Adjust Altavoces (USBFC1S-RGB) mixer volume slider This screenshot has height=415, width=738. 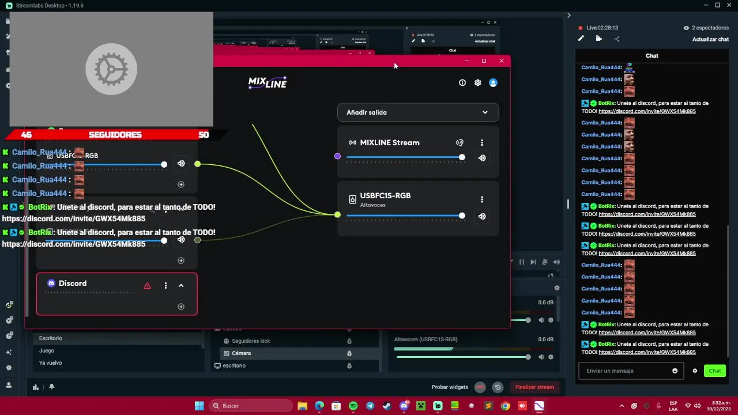462,357
